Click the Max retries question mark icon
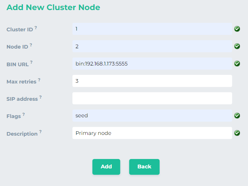This screenshot has height=186, width=248. tap(39, 80)
